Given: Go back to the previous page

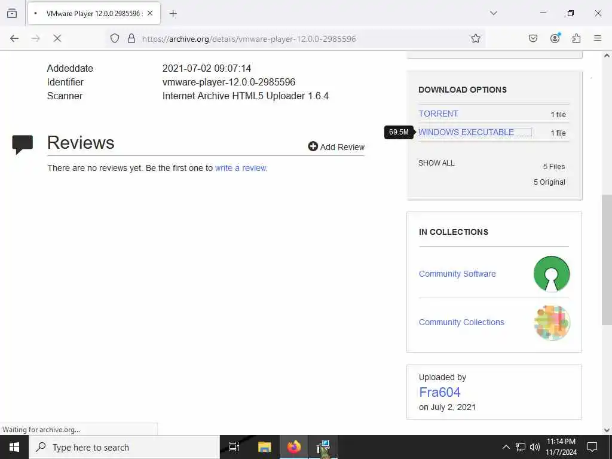Looking at the screenshot, I should pos(14,38).
